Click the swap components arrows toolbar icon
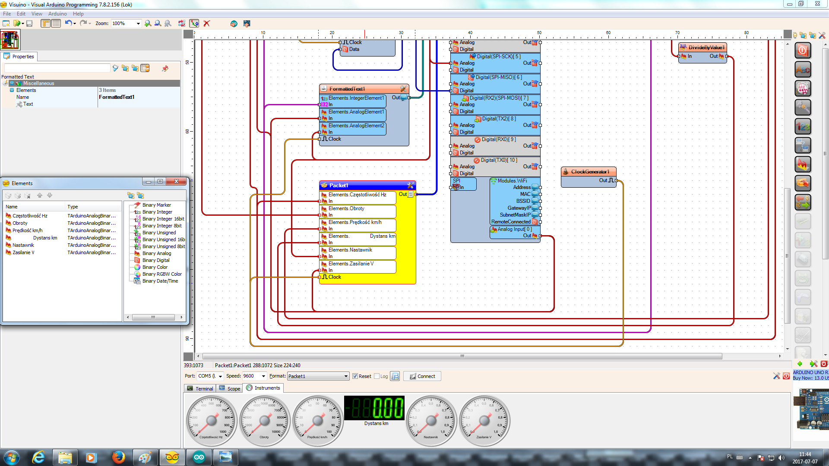 pyautogui.click(x=182, y=23)
